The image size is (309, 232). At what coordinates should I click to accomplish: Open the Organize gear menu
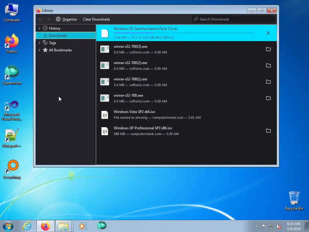(67, 19)
